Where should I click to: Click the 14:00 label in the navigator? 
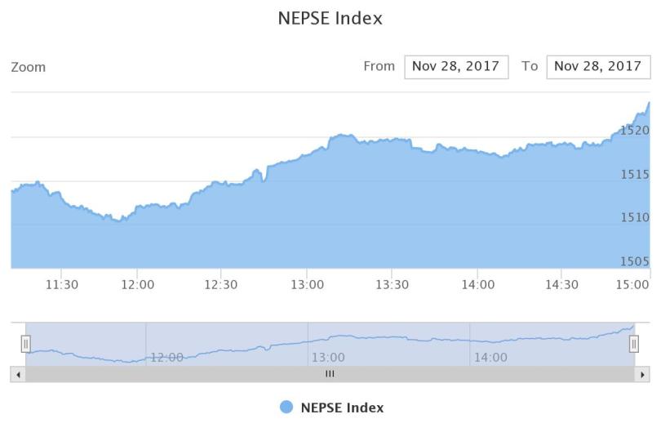click(490, 357)
